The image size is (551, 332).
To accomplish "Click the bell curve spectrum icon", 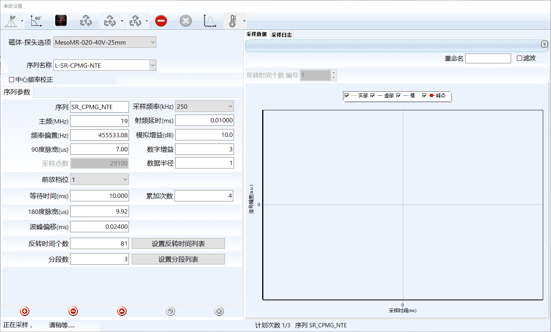I will coord(210,21).
